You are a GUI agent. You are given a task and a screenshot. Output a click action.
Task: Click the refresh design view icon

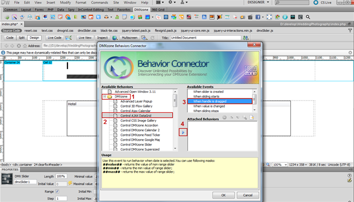pyautogui.click(x=152, y=38)
